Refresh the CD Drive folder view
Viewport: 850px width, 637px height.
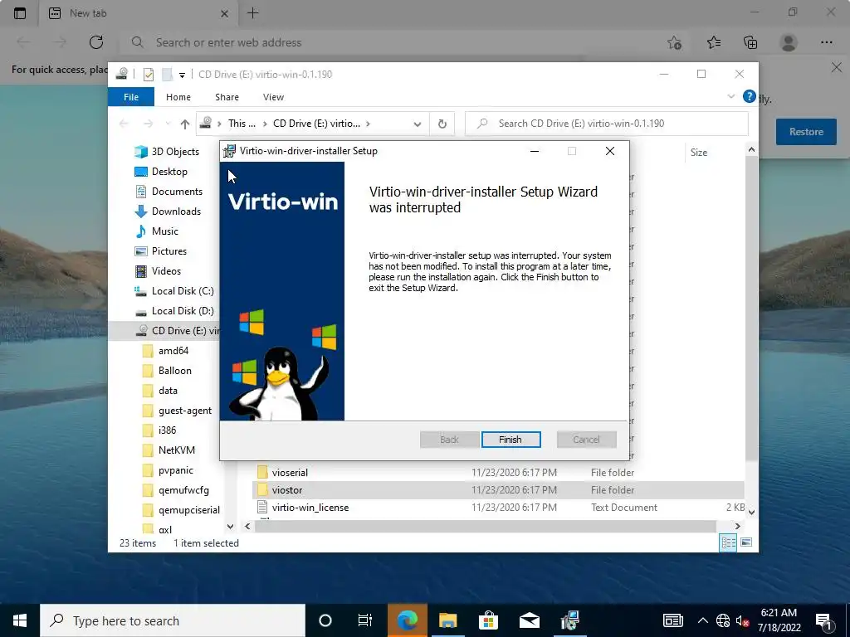[x=442, y=124]
